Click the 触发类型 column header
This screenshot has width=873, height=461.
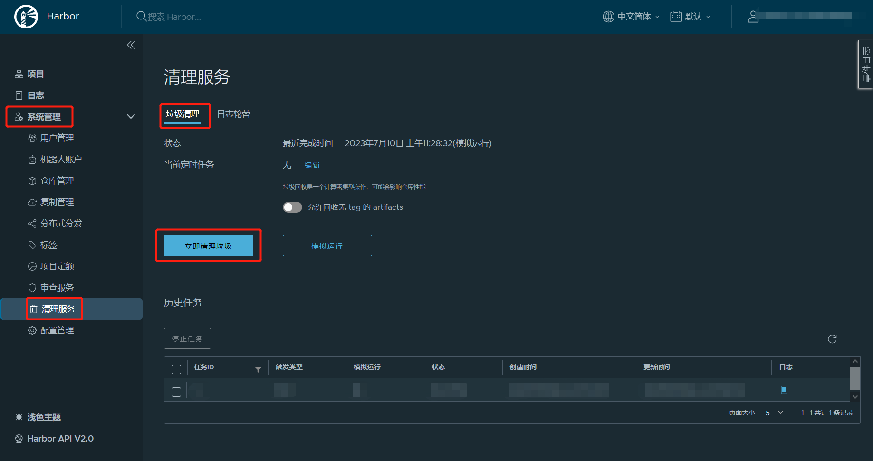point(289,367)
